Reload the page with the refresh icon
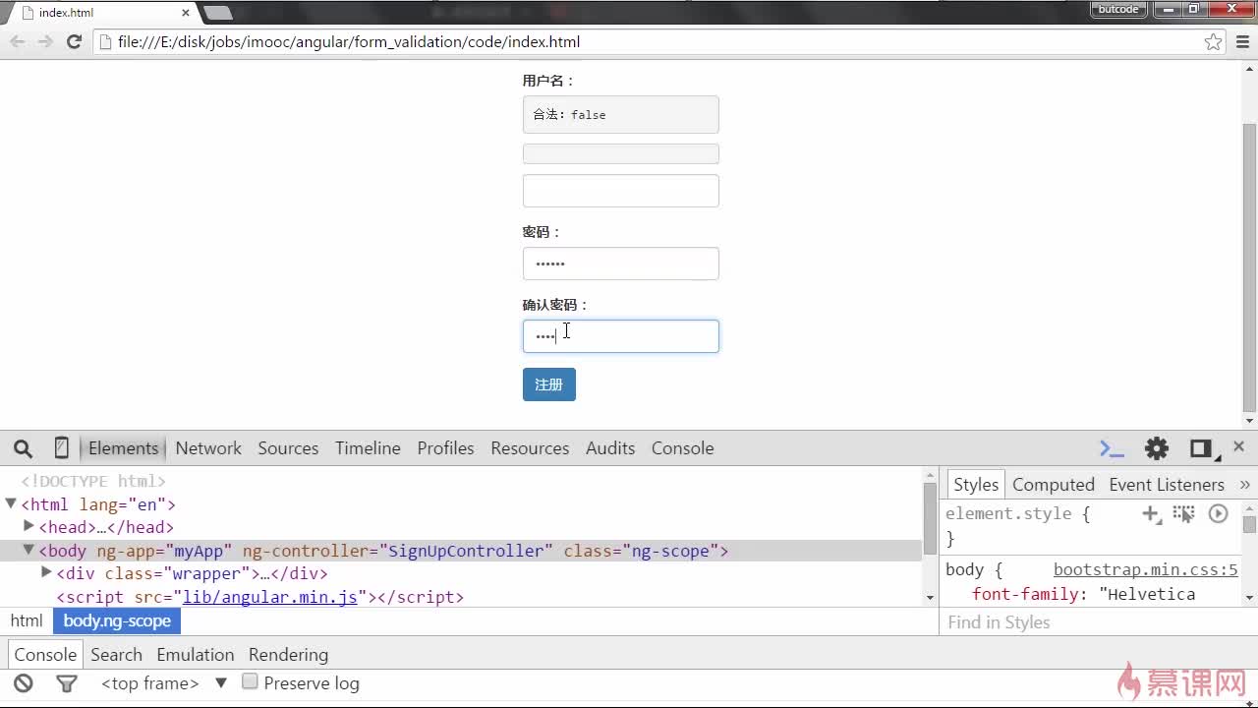The height and width of the screenshot is (708, 1258). click(74, 41)
